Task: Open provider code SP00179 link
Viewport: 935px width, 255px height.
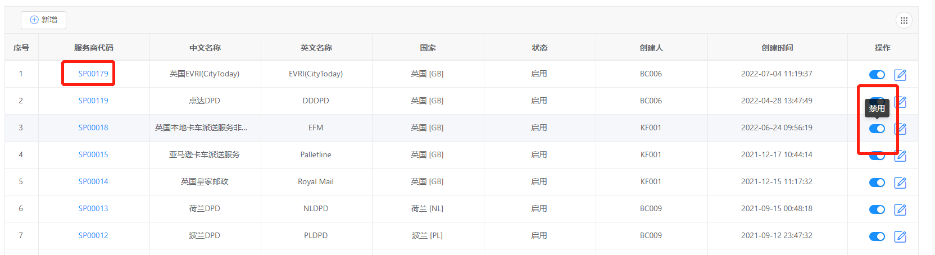Action: coord(93,74)
